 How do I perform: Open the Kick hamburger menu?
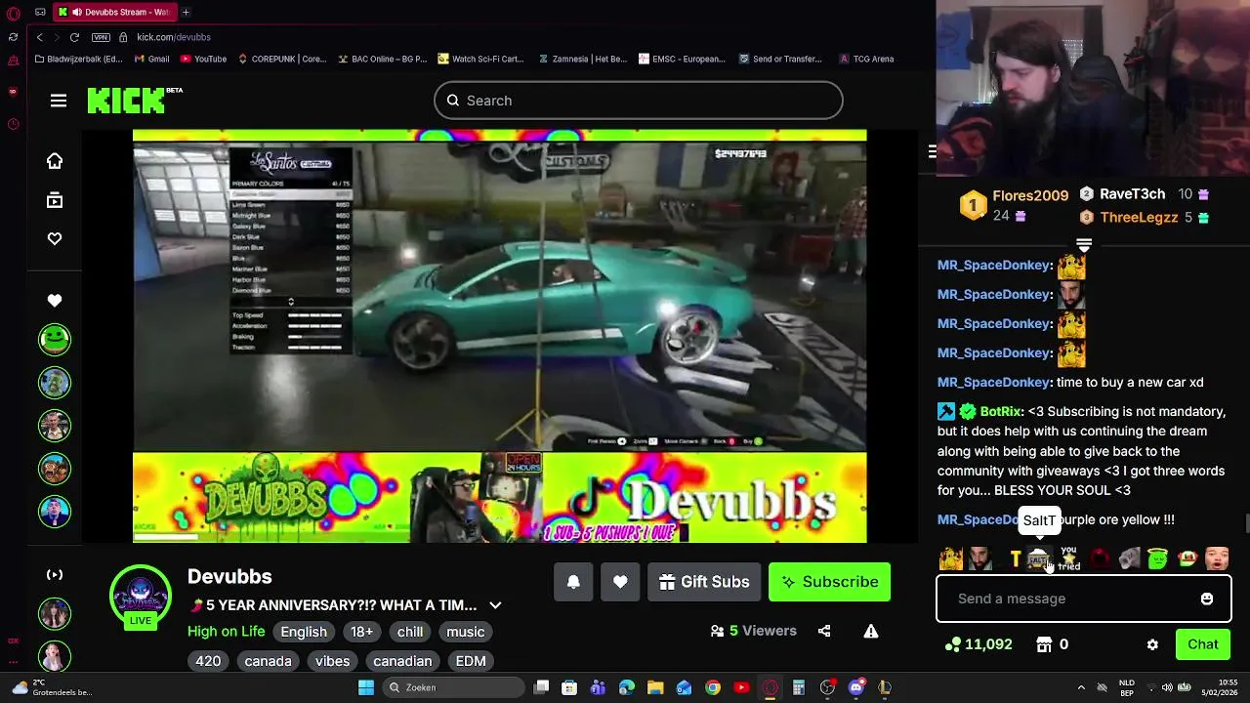[59, 101]
